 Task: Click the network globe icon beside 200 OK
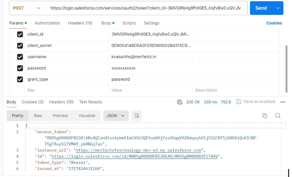179,102
